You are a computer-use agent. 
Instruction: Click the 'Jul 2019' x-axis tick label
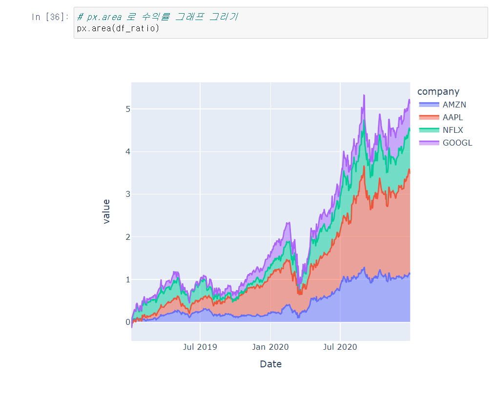pos(200,347)
